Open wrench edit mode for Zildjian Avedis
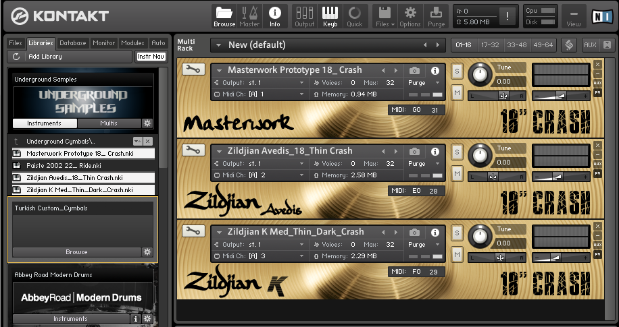 193,150
